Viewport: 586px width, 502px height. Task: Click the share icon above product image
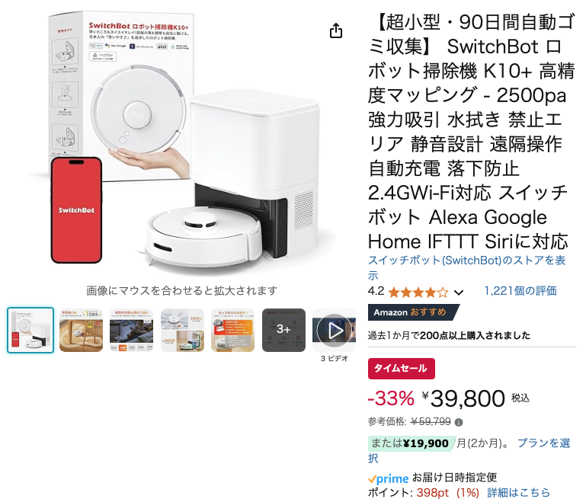point(335,30)
